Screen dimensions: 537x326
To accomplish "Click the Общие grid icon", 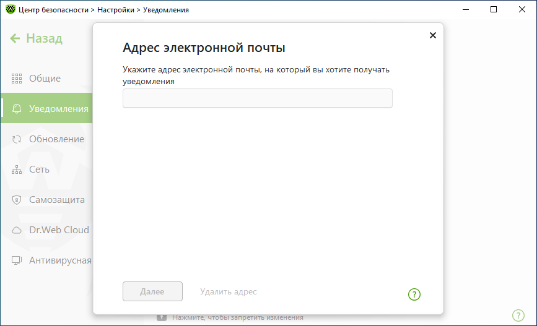I will 17,79.
